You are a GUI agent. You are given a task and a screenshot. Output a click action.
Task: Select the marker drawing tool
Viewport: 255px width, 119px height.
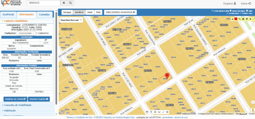click(151, 112)
